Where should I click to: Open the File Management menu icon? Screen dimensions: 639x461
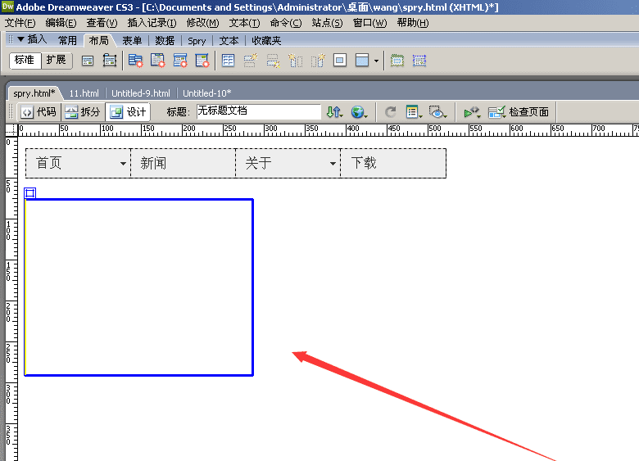[x=334, y=112]
